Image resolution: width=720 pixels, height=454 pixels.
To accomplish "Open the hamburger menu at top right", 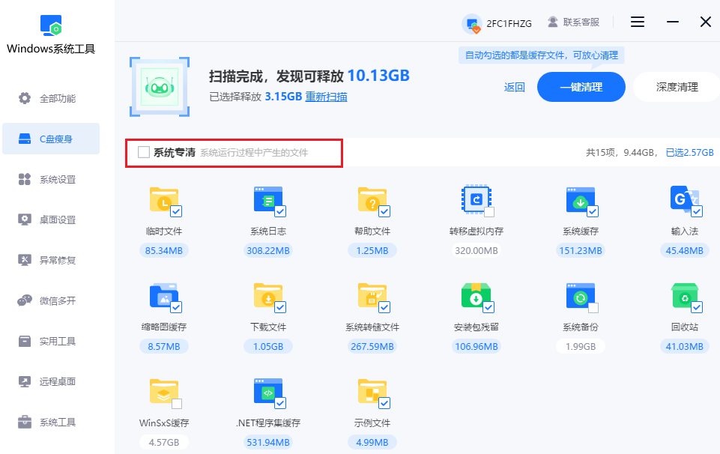I will click(x=637, y=22).
